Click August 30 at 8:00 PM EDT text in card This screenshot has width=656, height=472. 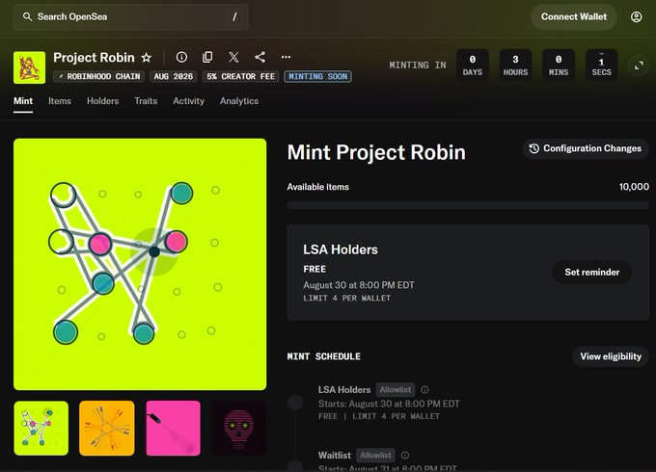click(x=359, y=285)
